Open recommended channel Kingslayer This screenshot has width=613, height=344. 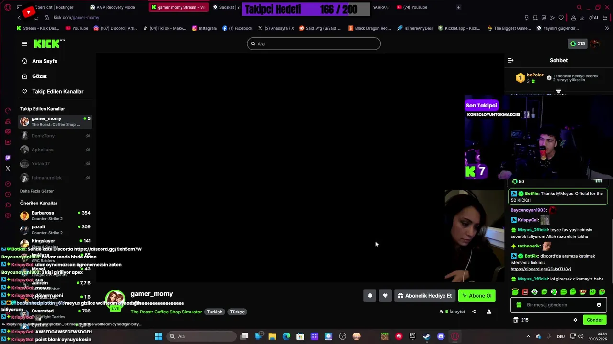55,243
